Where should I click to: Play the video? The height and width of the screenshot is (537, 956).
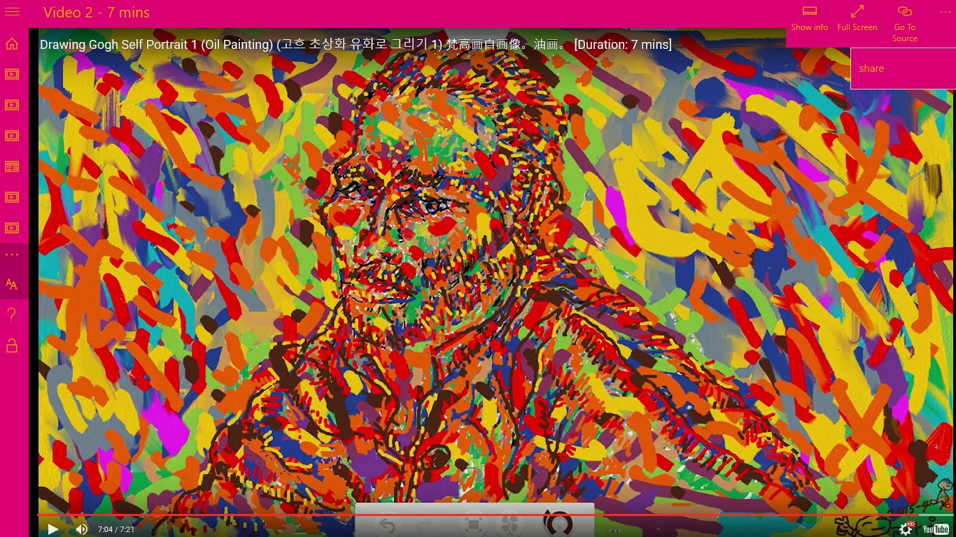(x=52, y=529)
